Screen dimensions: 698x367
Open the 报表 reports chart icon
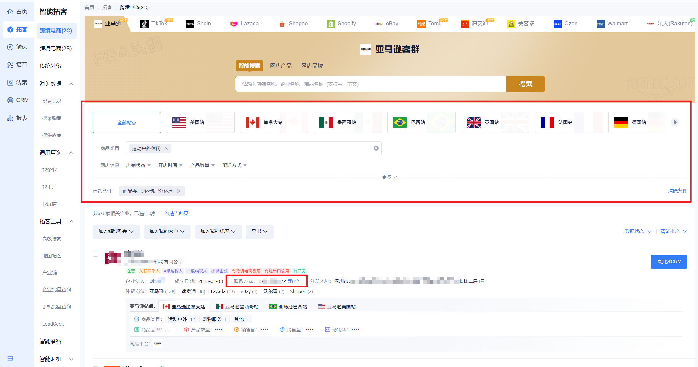coord(10,118)
